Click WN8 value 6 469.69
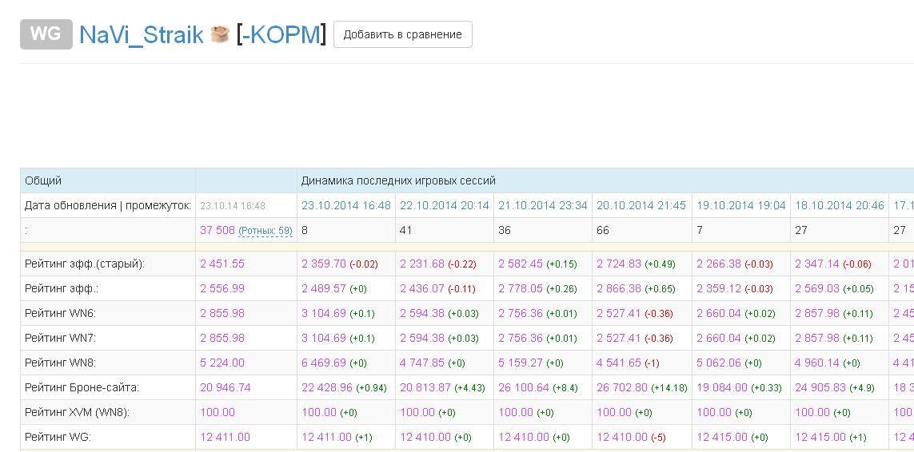Image resolution: width=914 pixels, height=452 pixels. click(324, 363)
